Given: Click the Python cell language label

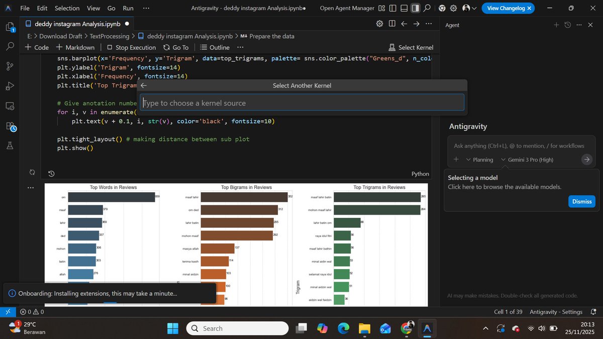Looking at the screenshot, I should [x=421, y=174].
